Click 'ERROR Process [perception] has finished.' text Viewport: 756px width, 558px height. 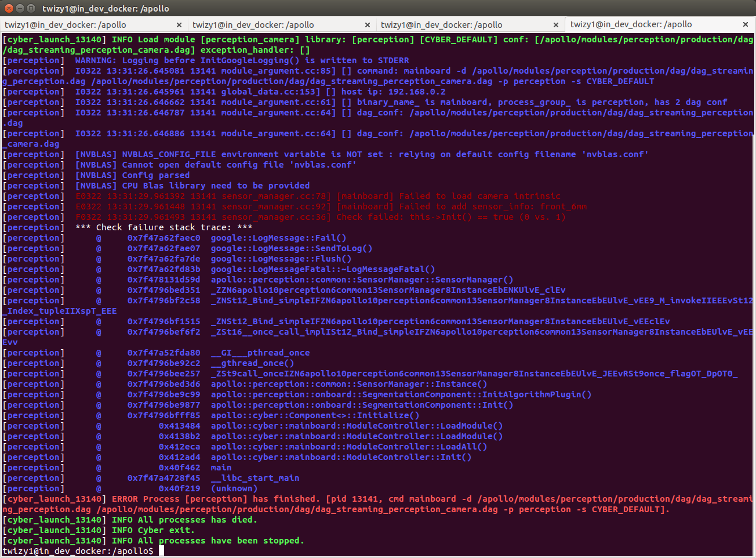click(216, 499)
